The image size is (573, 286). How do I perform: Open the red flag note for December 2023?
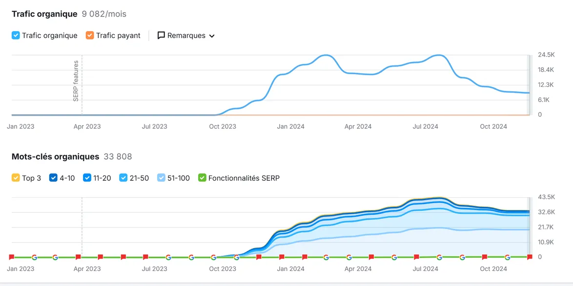pos(259,257)
